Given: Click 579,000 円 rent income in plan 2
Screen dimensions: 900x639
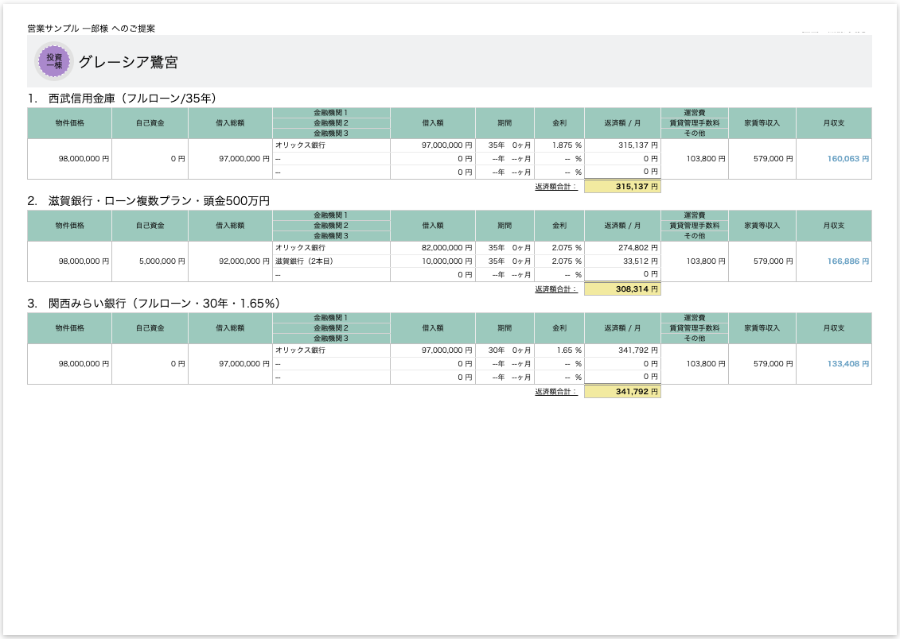Looking at the screenshot, I should 762,261.
